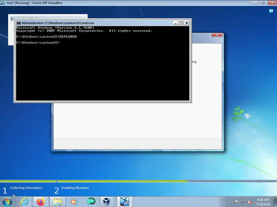
Task: Open Action Center flag icon in tray
Action: pos(236,202)
